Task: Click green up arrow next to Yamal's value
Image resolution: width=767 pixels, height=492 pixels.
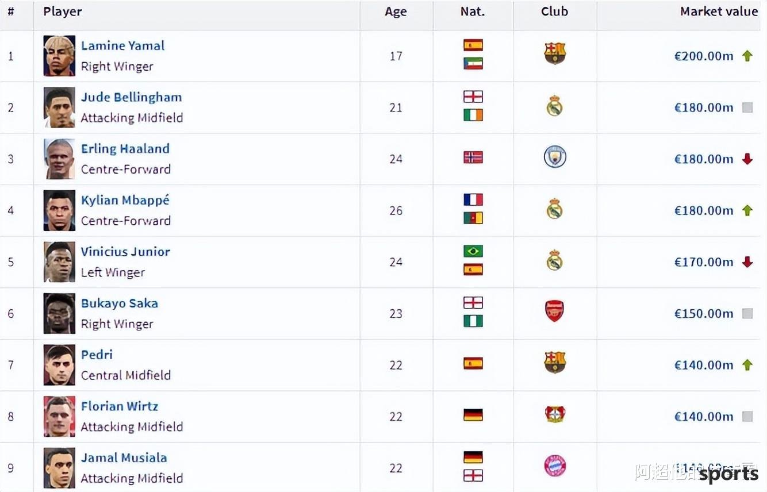Action: [747, 56]
